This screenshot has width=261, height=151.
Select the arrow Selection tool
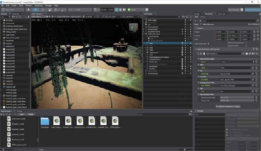coord(29,10)
